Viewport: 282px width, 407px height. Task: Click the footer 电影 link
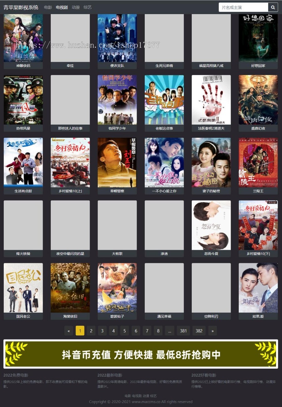pos(128,396)
